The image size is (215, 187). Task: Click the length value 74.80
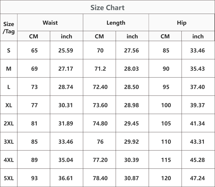coord(100,123)
